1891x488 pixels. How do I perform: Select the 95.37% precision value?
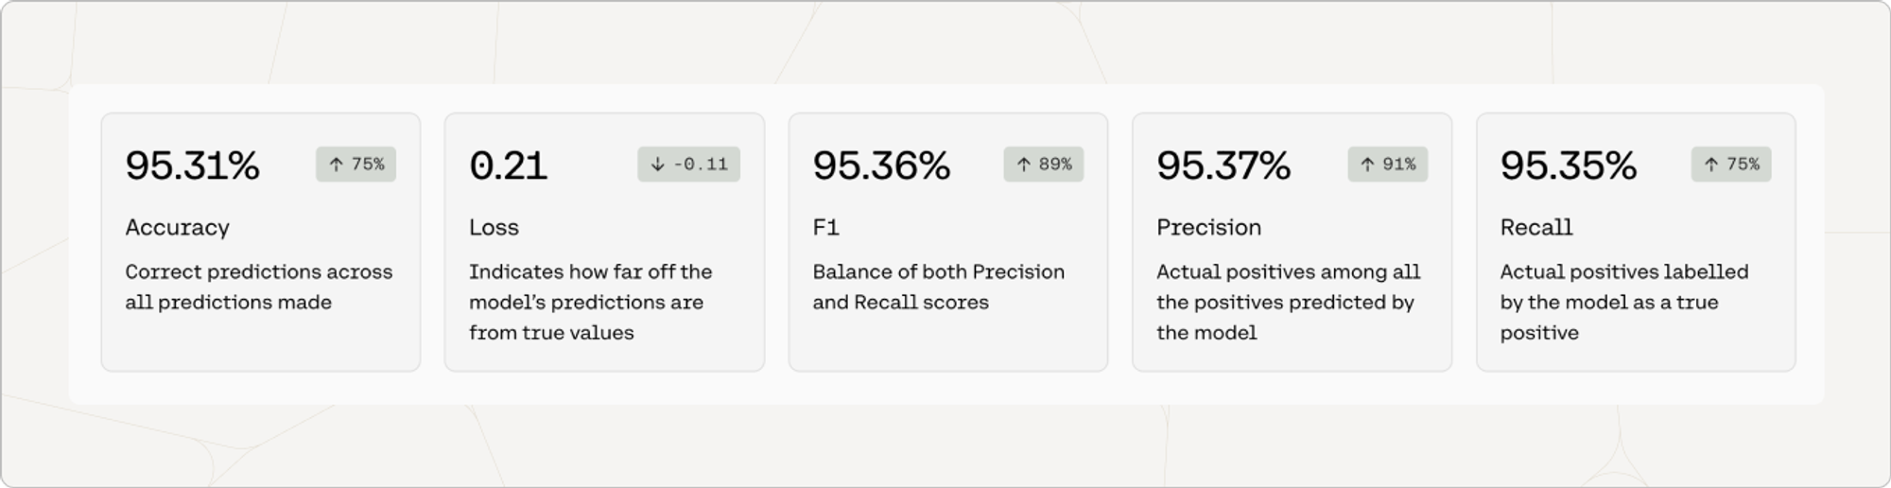click(x=1223, y=166)
